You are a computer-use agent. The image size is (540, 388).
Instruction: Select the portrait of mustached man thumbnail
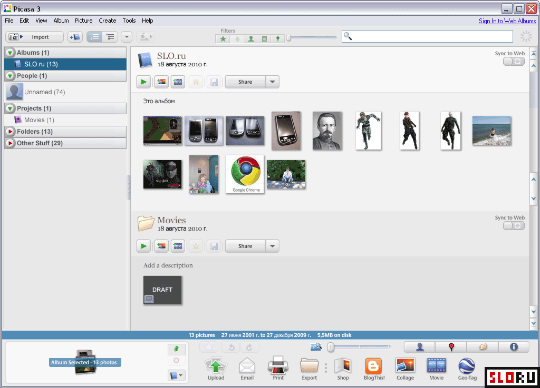click(x=327, y=131)
